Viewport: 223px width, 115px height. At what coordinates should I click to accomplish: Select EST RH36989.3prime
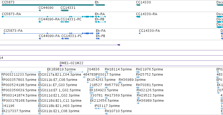pos(132,80)
